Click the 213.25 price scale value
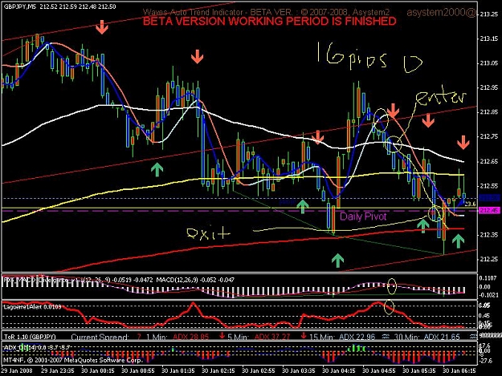Image resolution: width=502 pixels, height=376 pixels. pyautogui.click(x=489, y=14)
